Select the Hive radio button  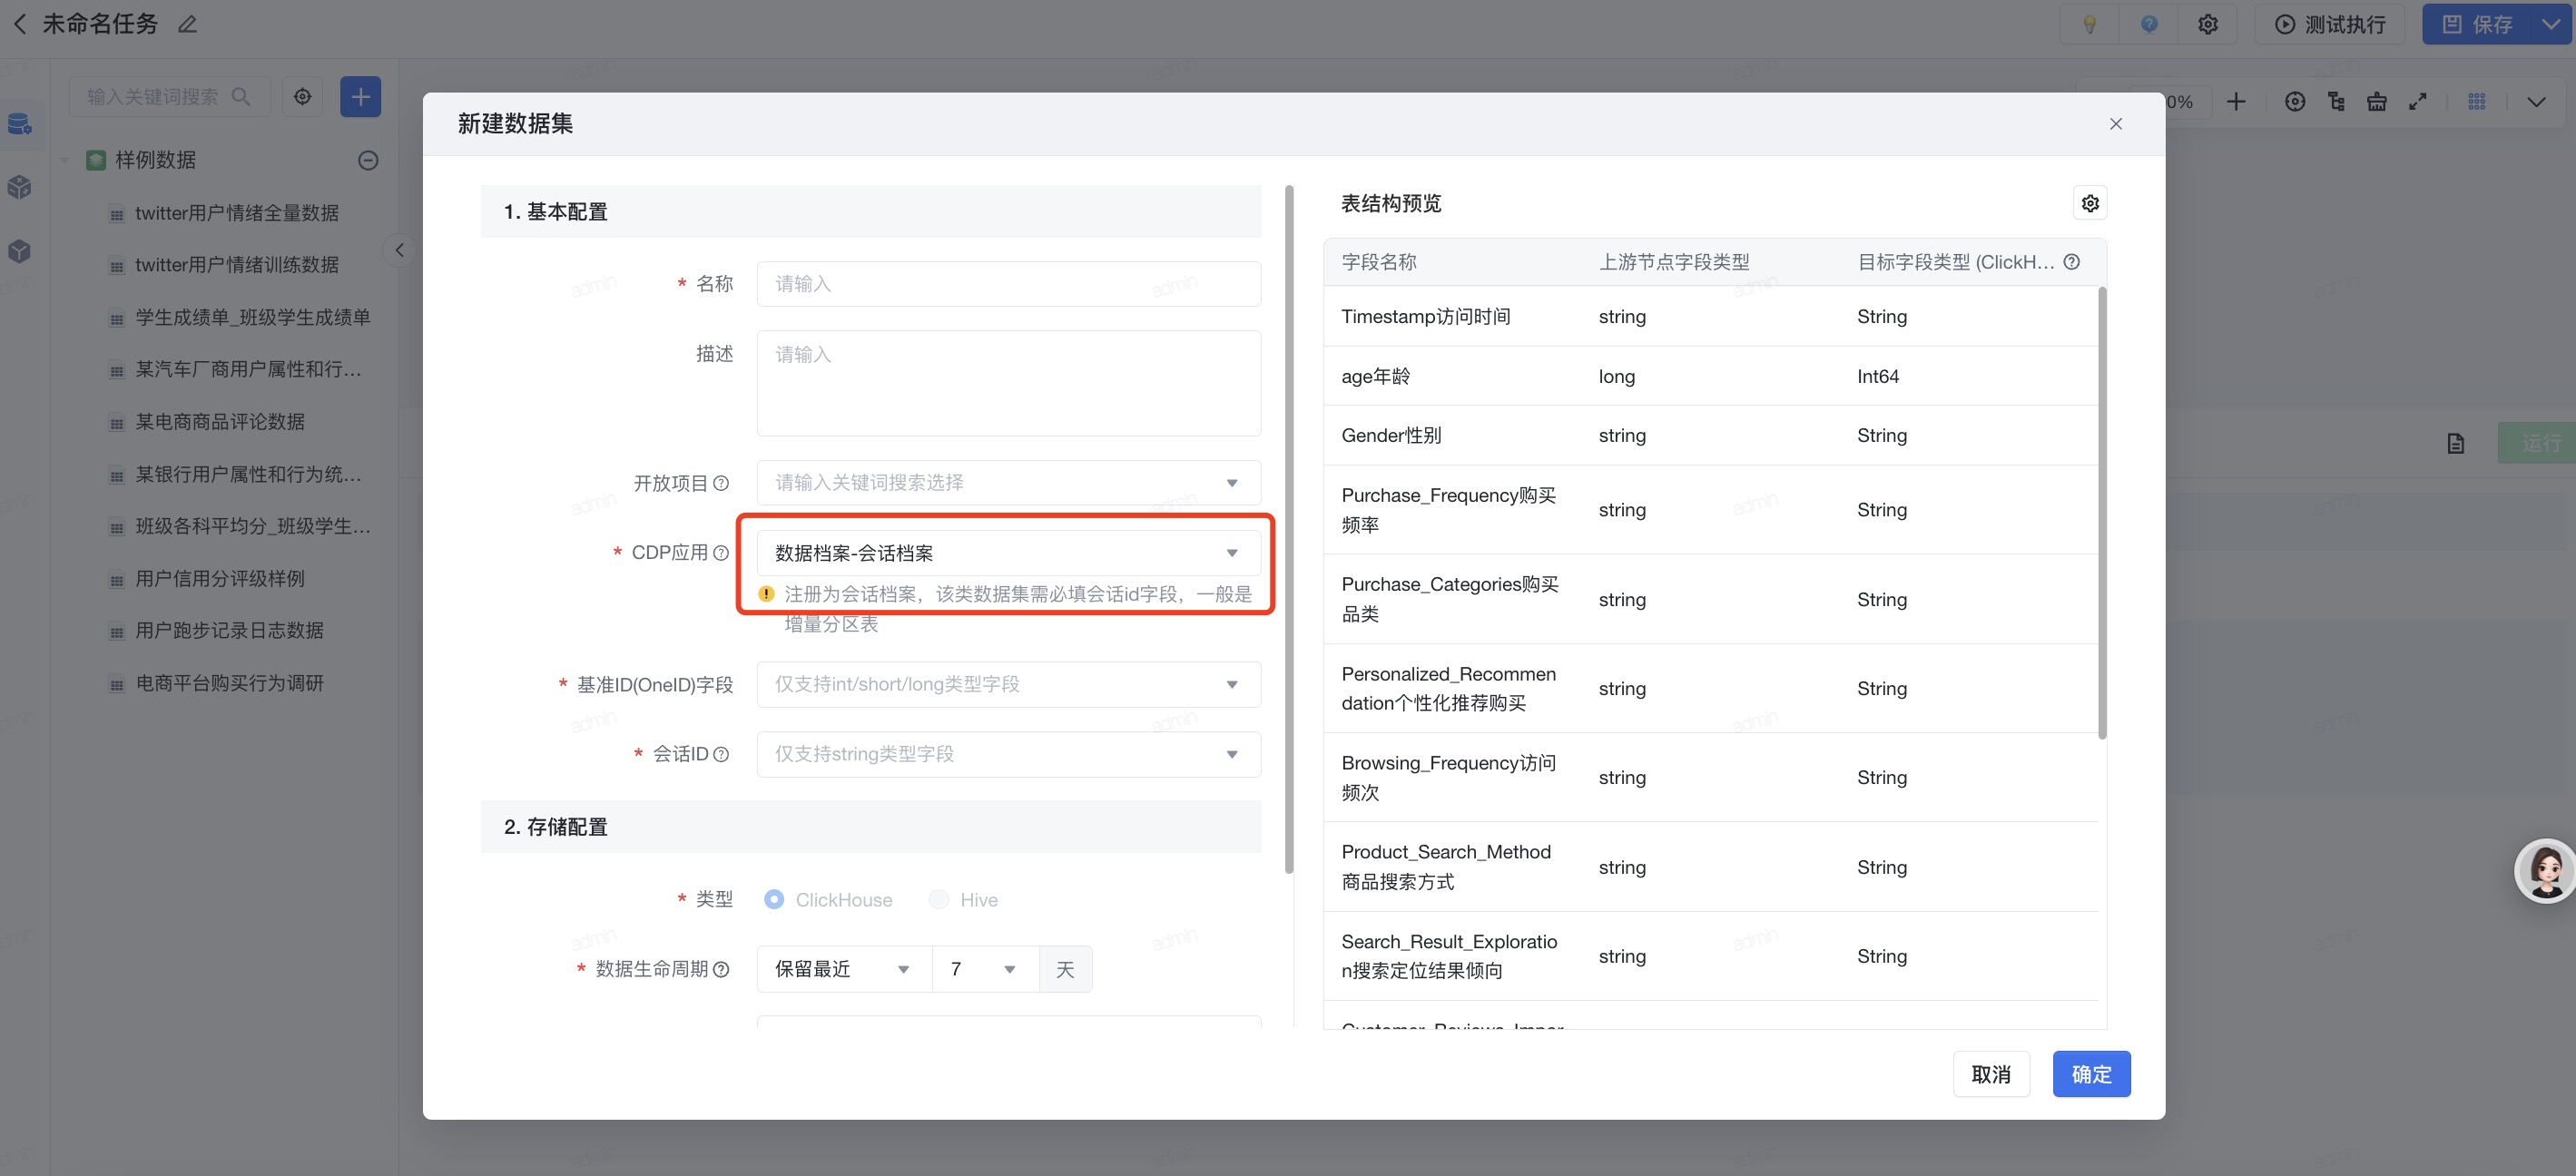click(938, 900)
